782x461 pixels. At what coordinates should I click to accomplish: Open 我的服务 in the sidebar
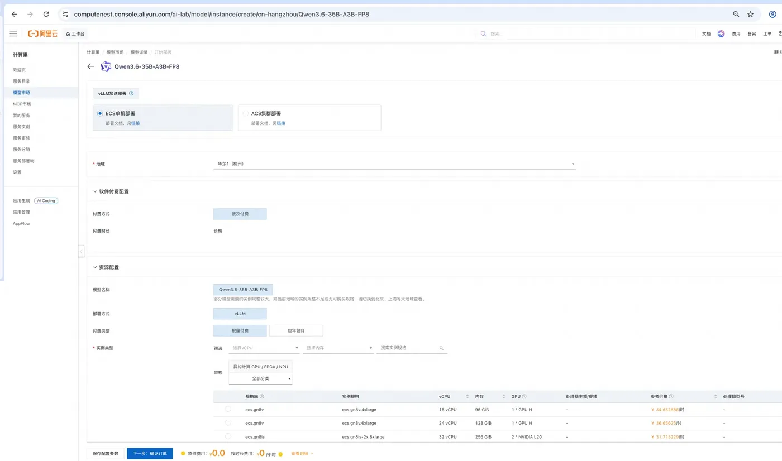22,116
